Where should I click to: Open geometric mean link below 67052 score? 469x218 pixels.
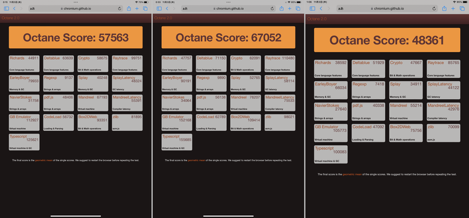pyautogui.click(x=196, y=161)
